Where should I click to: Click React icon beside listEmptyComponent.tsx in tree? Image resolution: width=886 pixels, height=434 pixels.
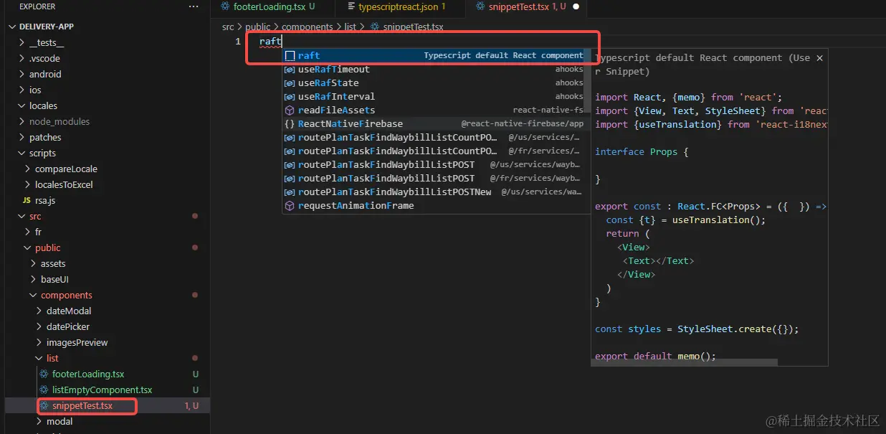[44, 390]
